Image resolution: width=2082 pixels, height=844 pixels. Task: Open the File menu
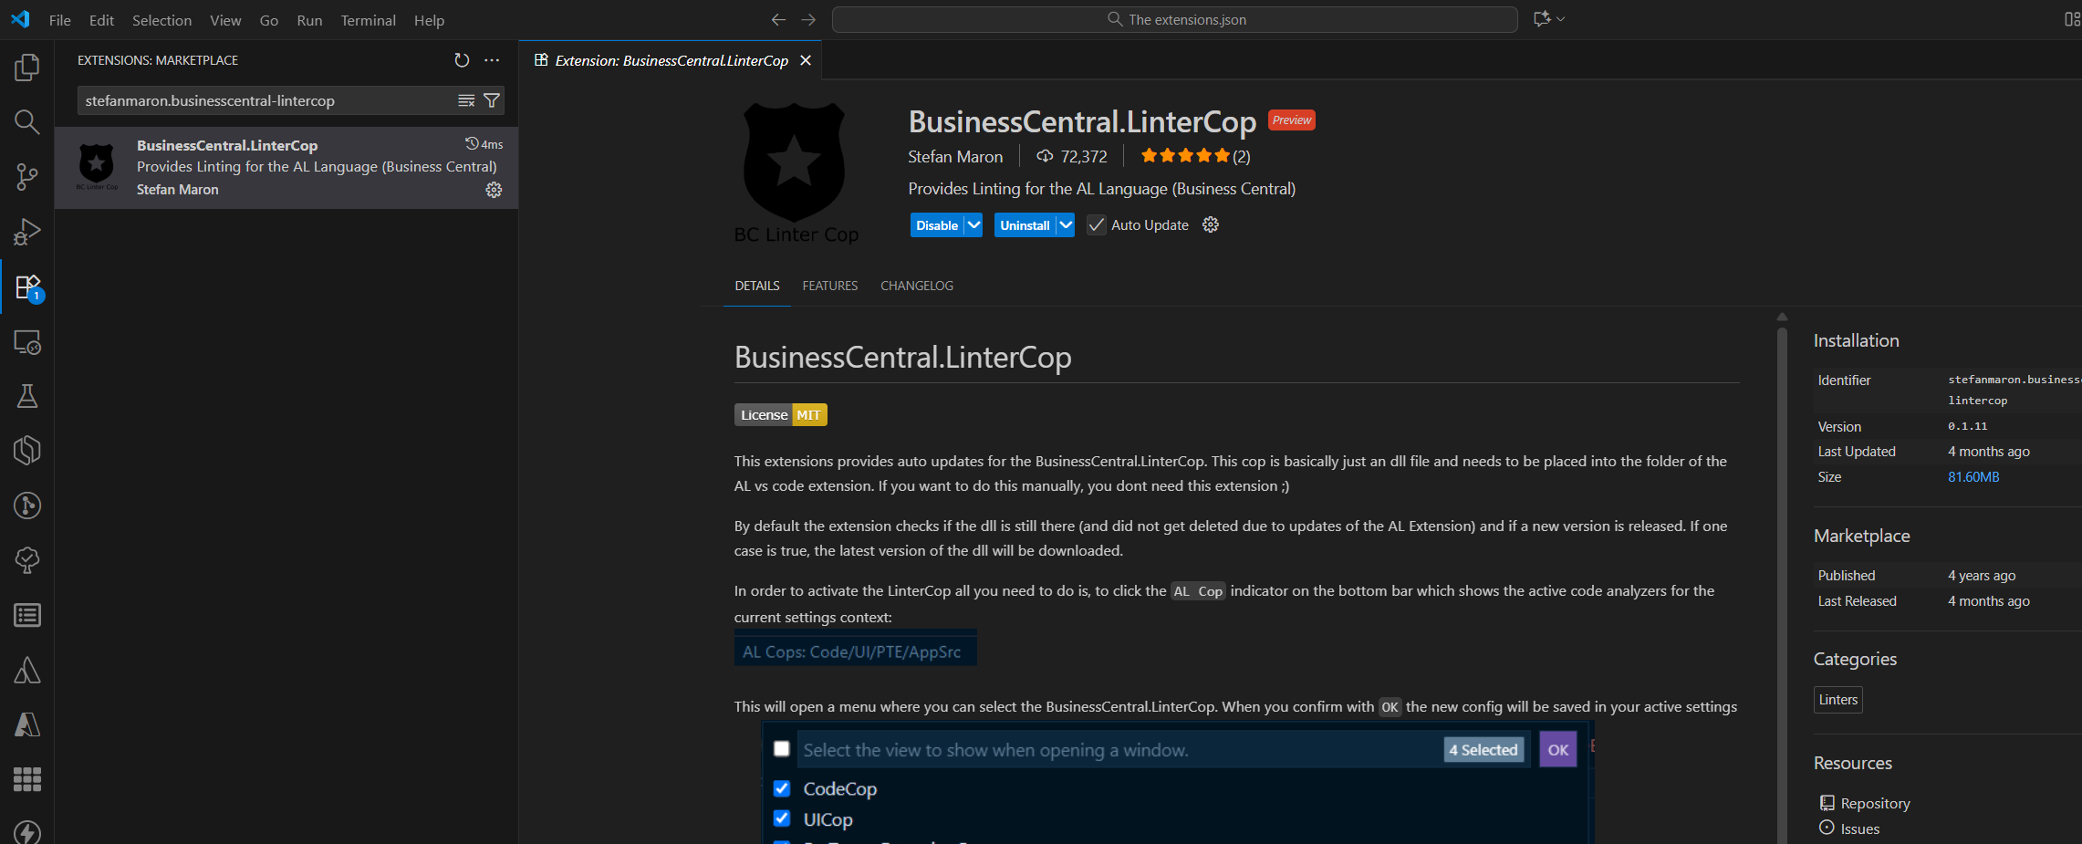click(x=60, y=20)
